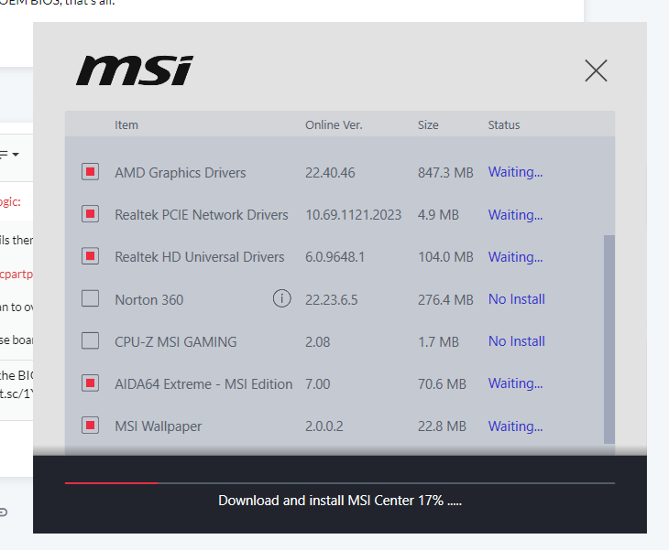Check the Norton 360 checkbox
Screen dimensions: 669x550
(x=90, y=298)
